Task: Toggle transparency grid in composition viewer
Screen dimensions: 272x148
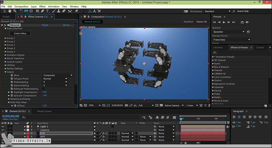Action: click(161, 105)
